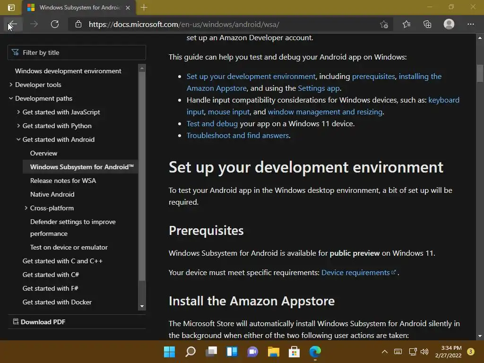Open Teams Chat taskbar icon

(x=252, y=352)
